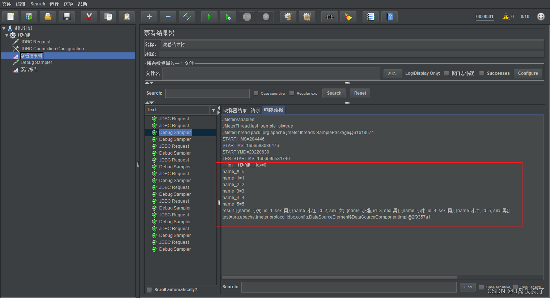This screenshot has height=298, width=550.
Task: Open the Search binoculars icon in the toolbar
Action: [329, 16]
